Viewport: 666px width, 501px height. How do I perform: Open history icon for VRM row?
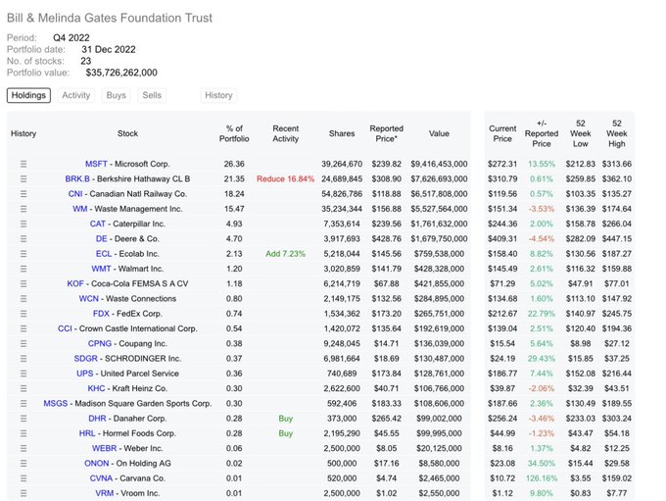tap(24, 493)
